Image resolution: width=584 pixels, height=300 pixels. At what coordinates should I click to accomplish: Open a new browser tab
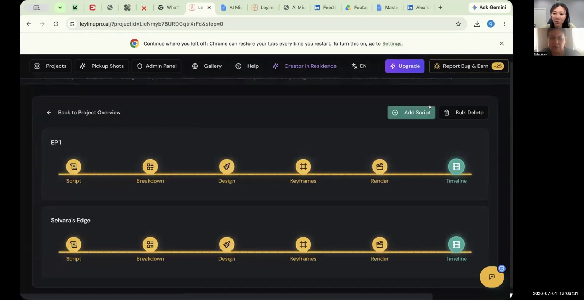point(441,7)
